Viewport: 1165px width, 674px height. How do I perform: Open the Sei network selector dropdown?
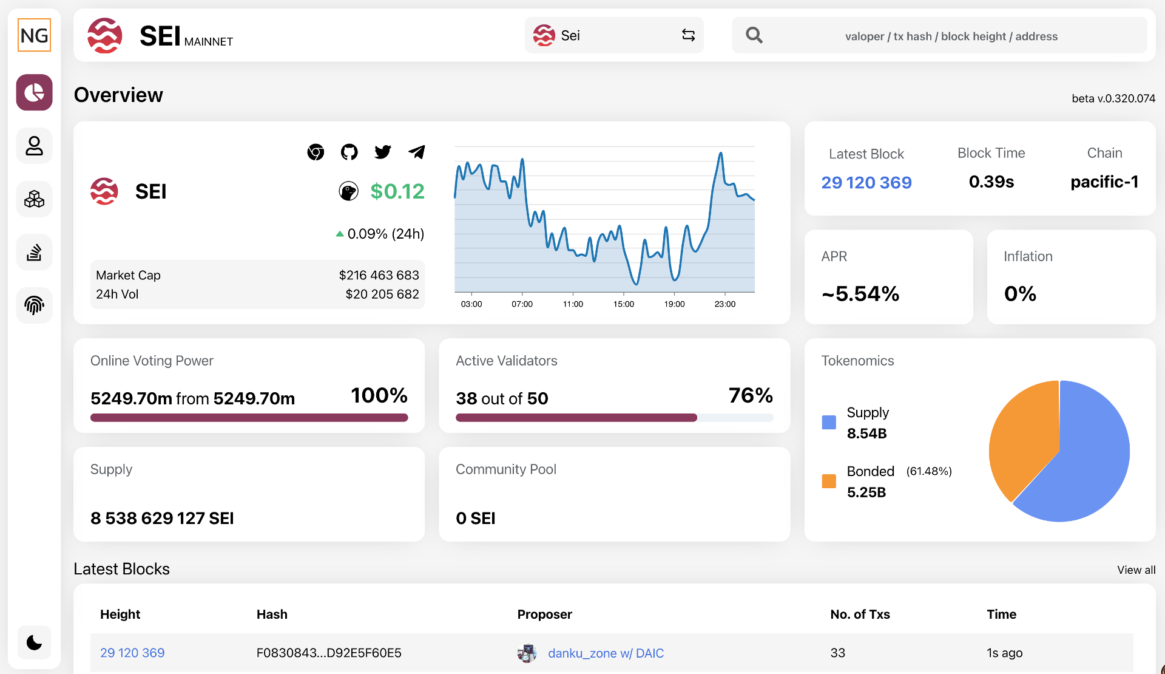(614, 35)
